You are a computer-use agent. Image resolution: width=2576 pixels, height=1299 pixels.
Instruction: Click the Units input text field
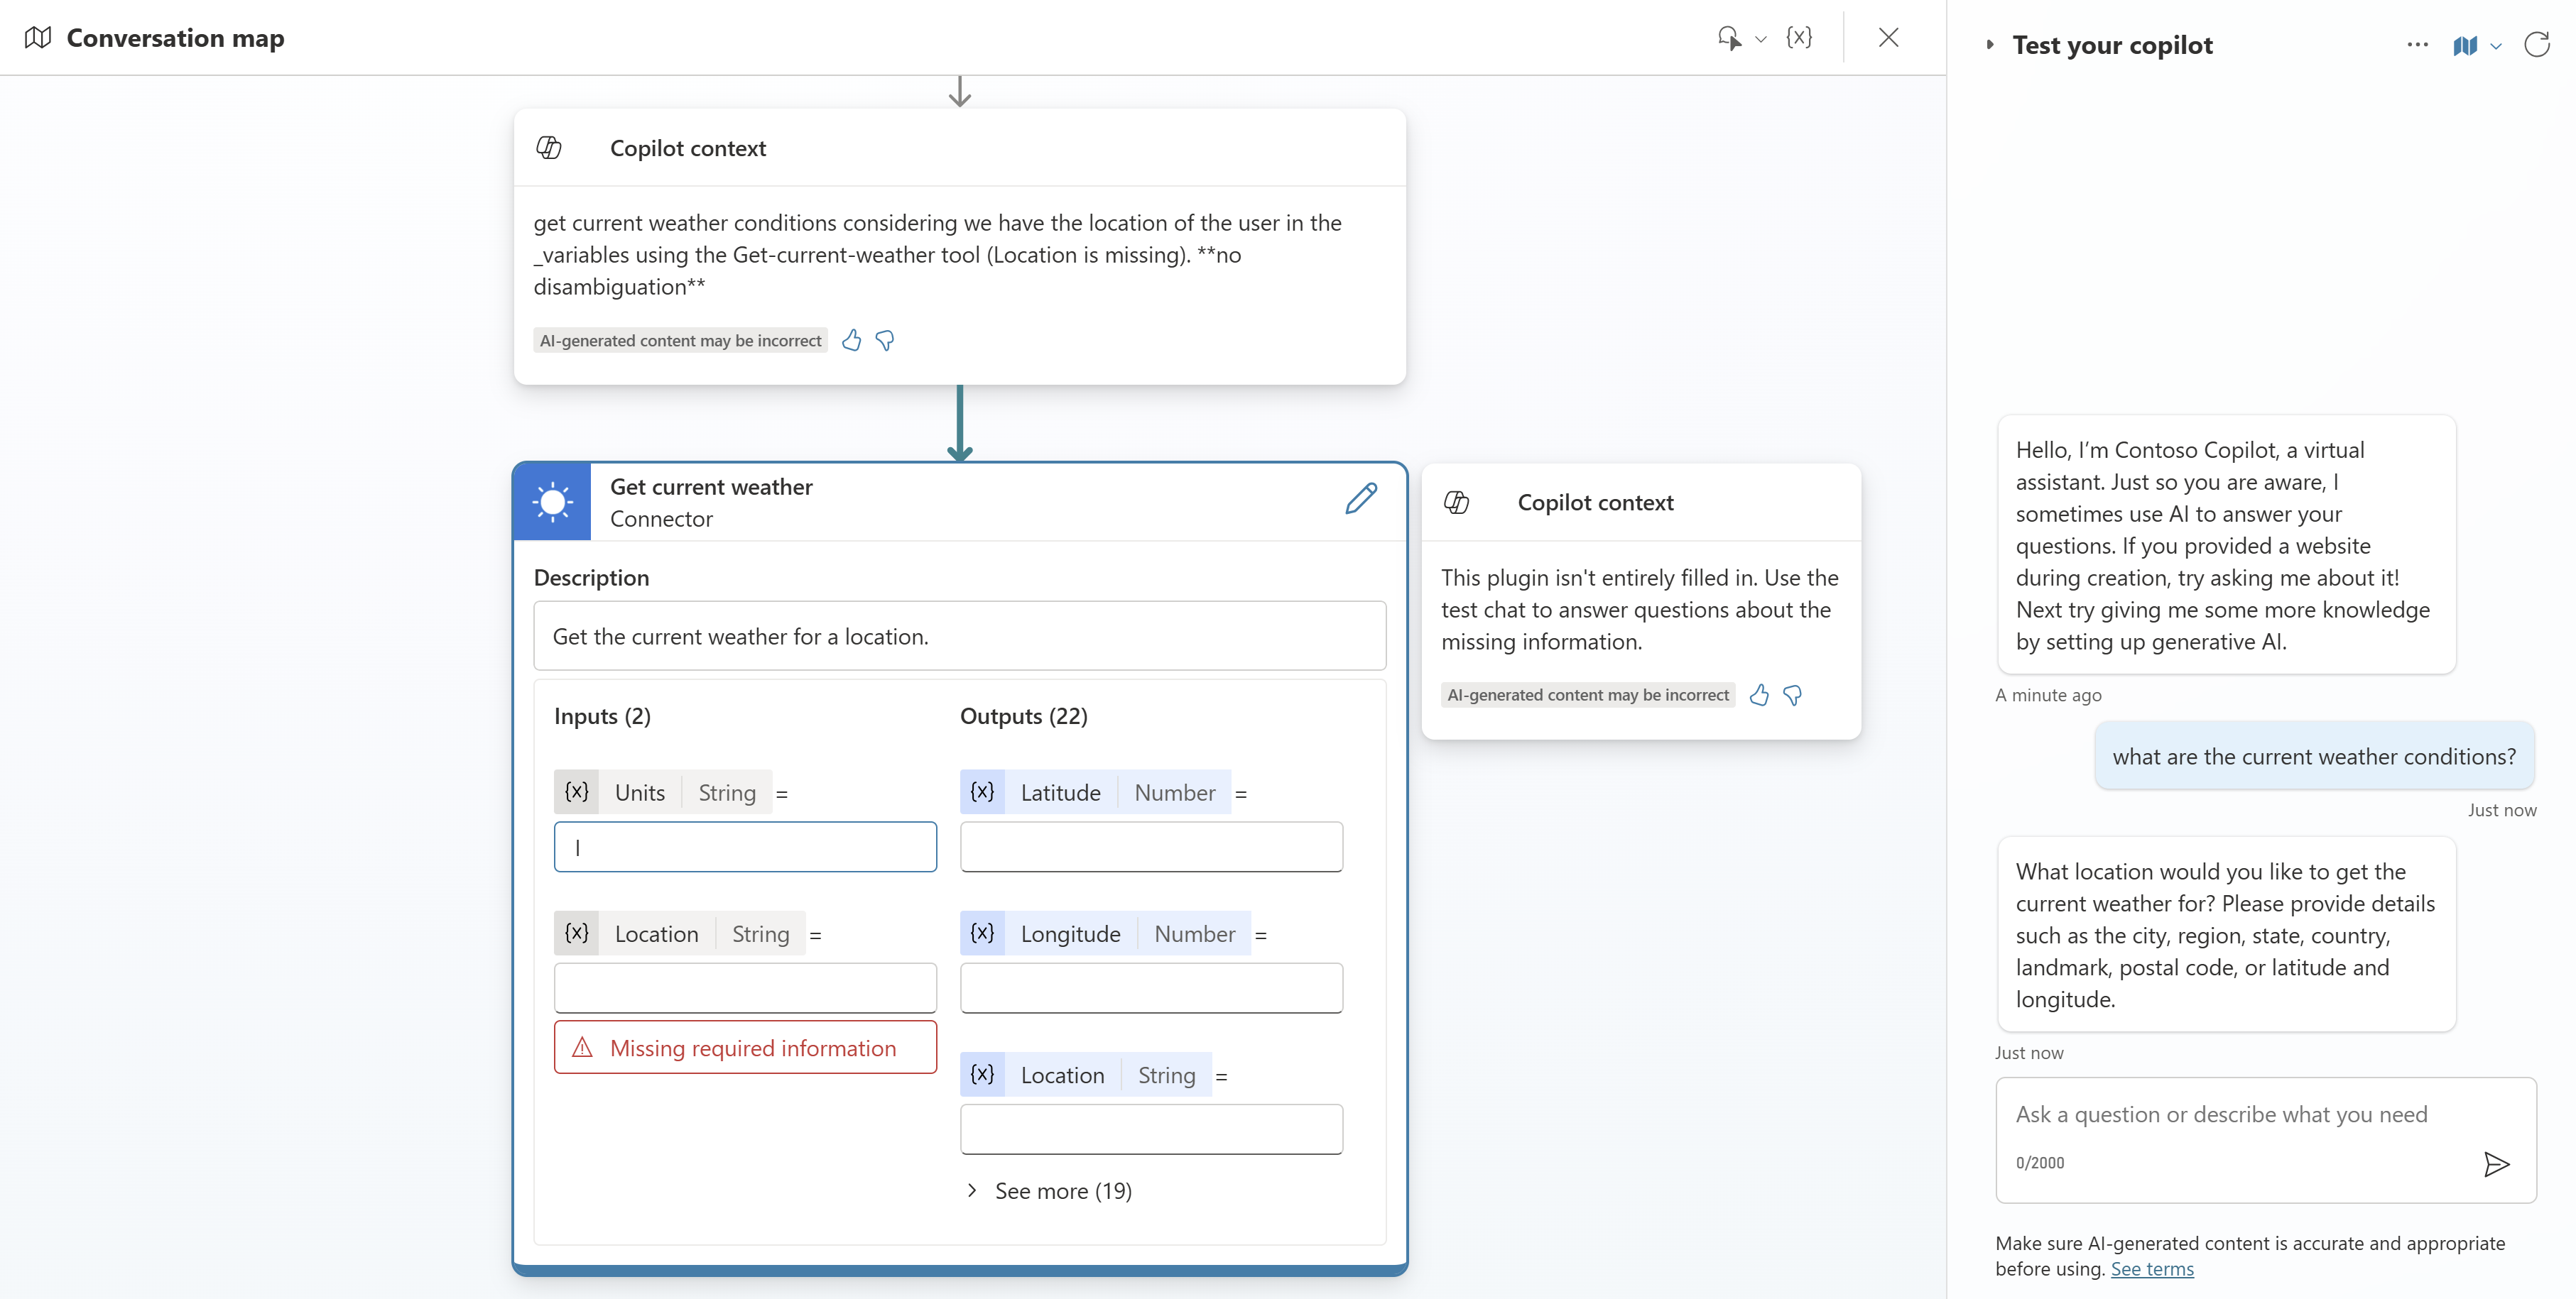pos(745,848)
